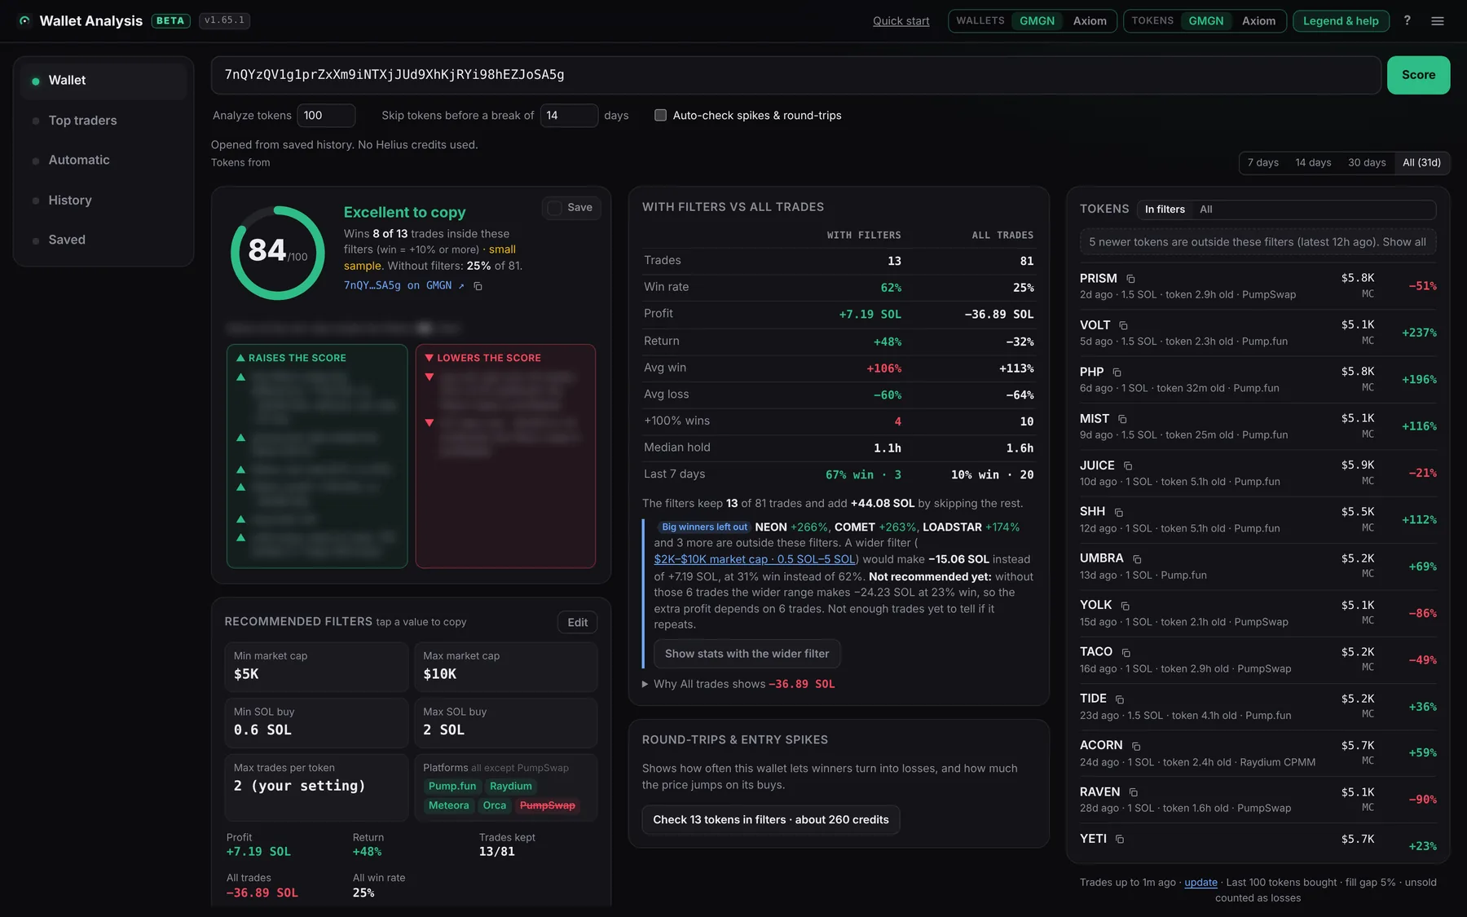Click Check 13 tokens in filters button
This screenshot has width=1467, height=917.
[770, 820]
